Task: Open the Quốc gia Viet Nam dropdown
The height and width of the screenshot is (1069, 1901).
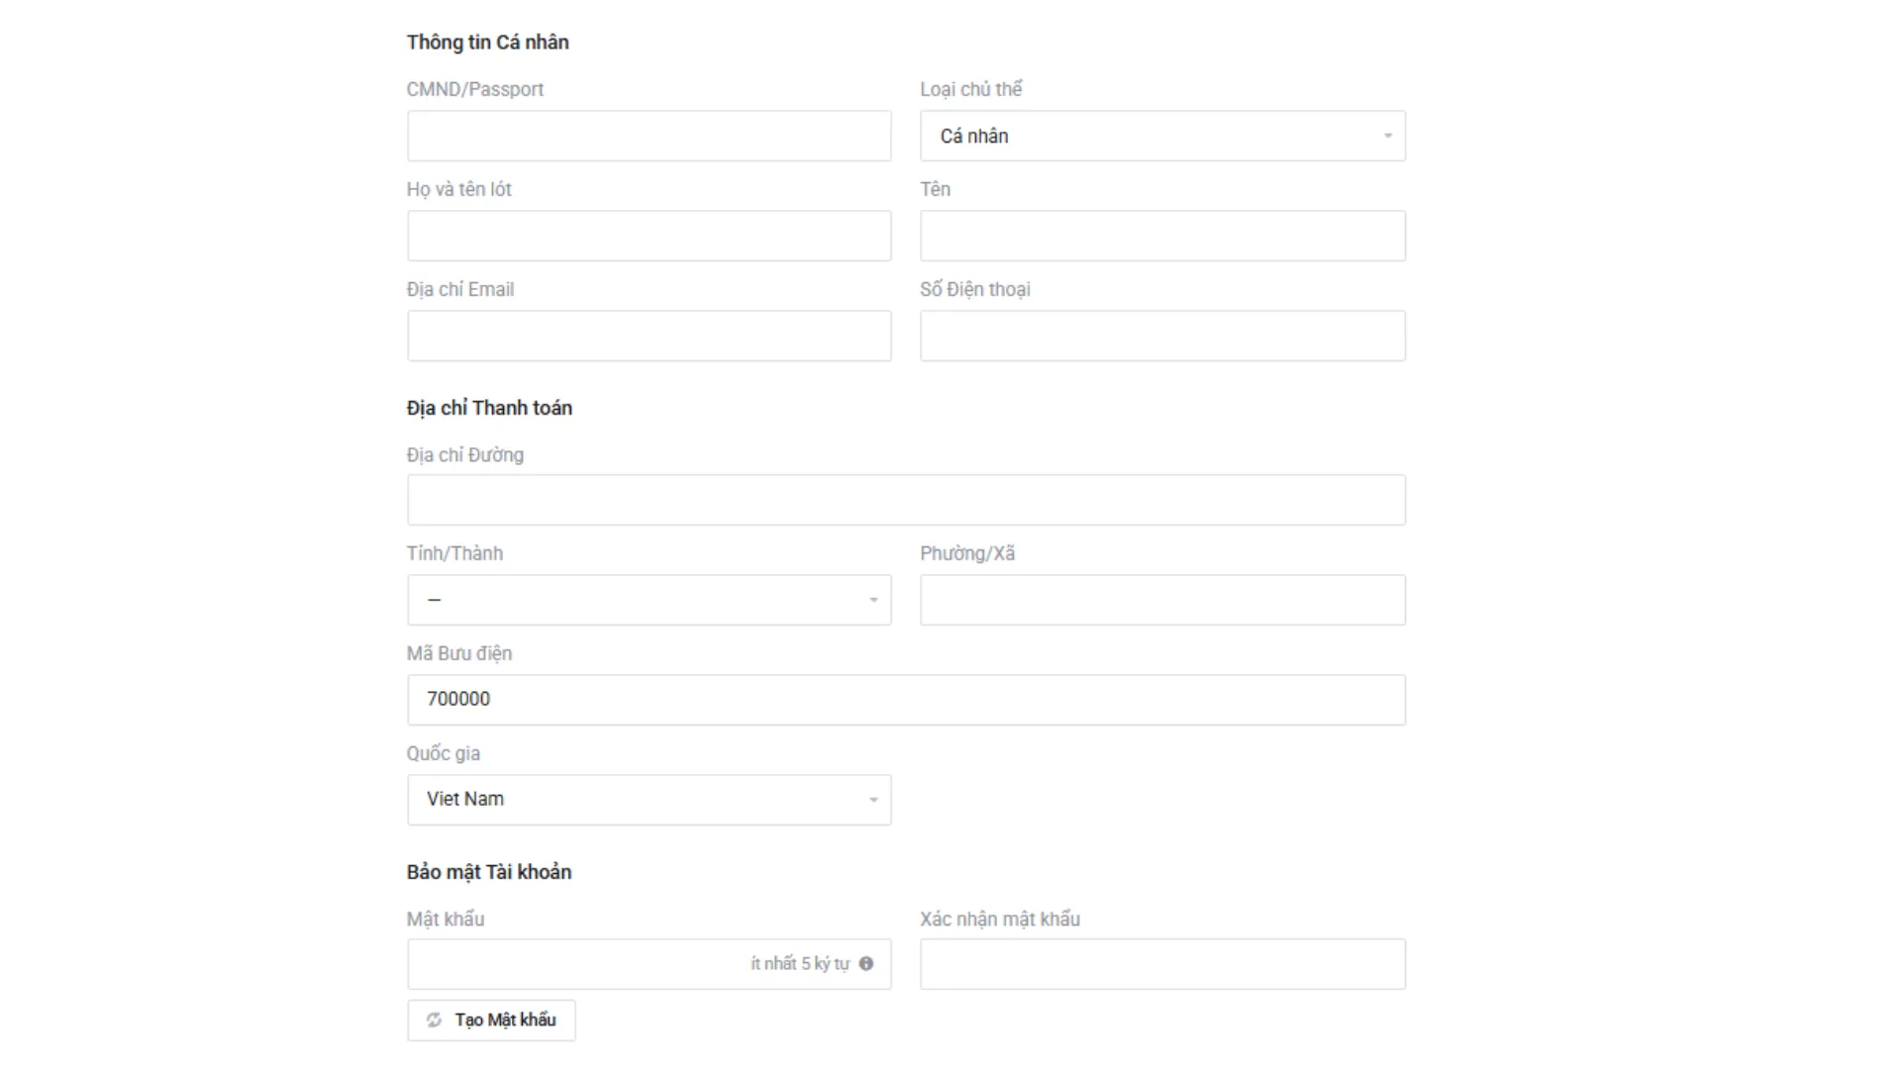Action: (649, 800)
